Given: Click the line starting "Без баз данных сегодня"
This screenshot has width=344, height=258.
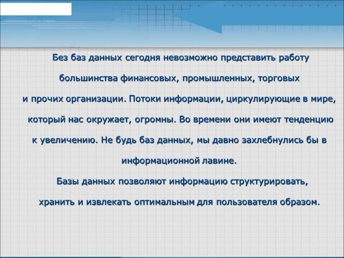Looking at the screenshot, I should [181, 58].
